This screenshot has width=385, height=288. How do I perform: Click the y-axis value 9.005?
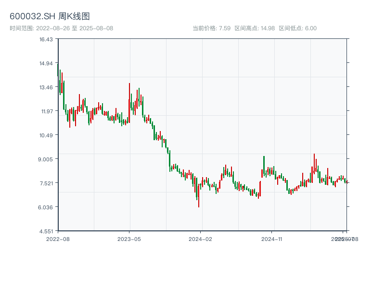45,159
